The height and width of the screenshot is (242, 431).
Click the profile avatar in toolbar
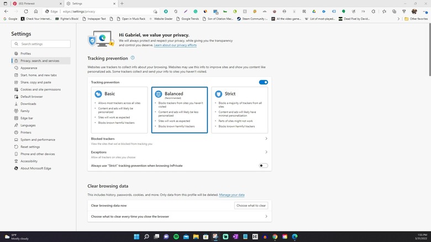(414, 12)
